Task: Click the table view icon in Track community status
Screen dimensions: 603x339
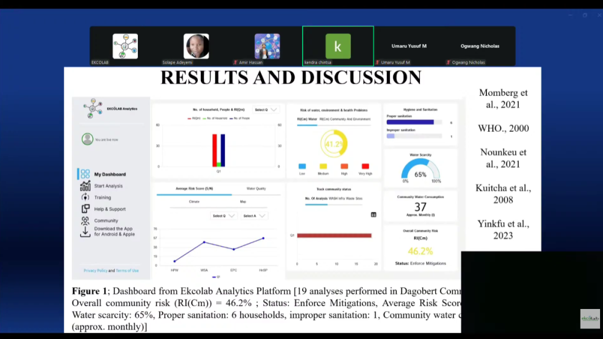Action: [373, 215]
